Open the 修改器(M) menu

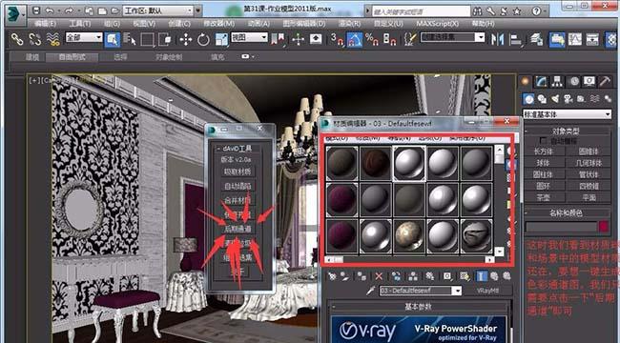click(217, 24)
